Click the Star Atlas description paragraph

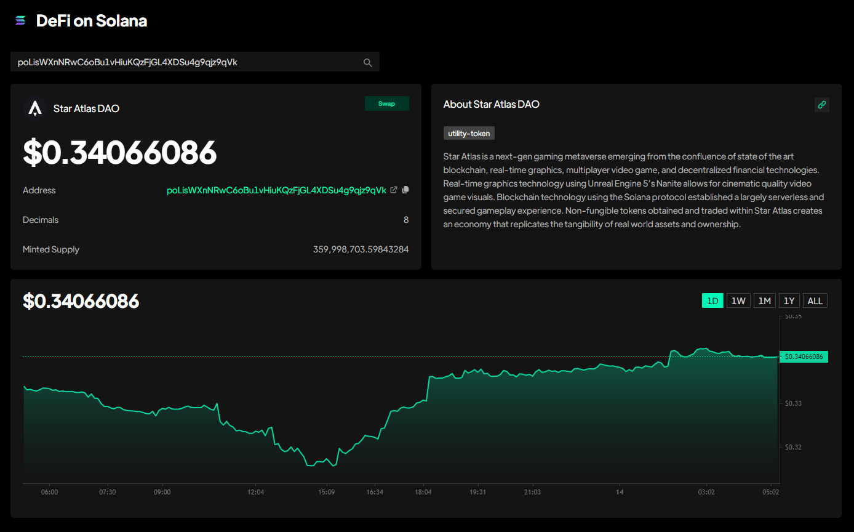[x=634, y=190]
